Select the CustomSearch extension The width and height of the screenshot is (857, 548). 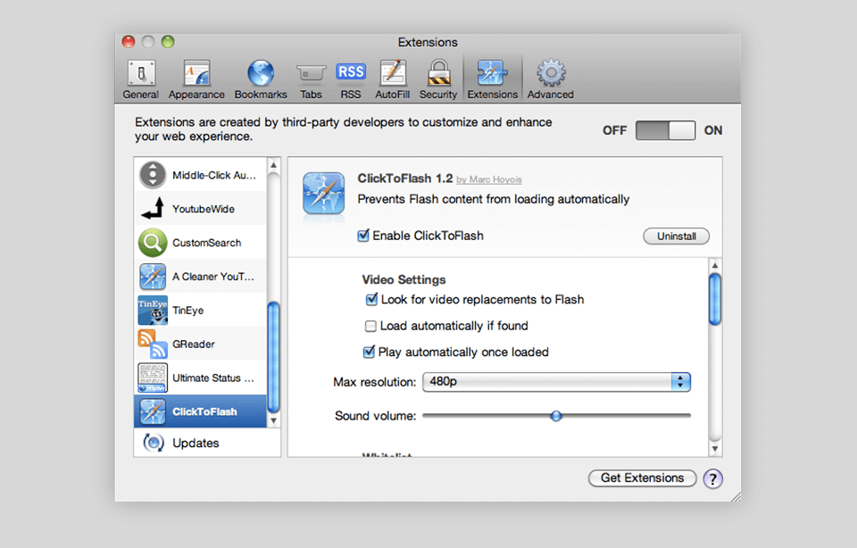tap(201, 243)
